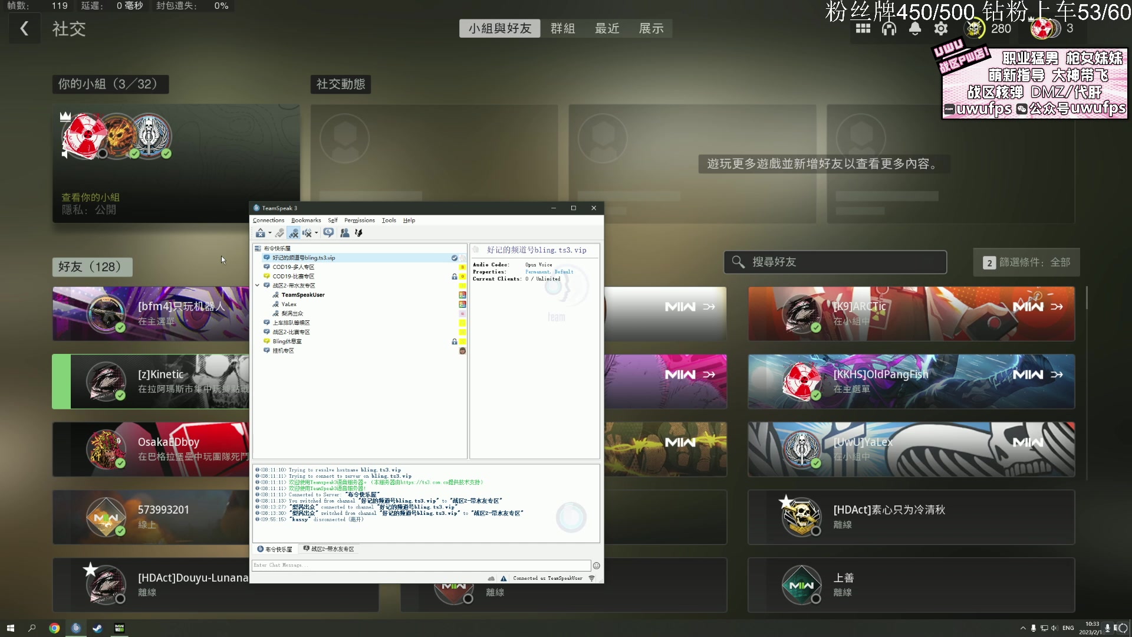Open friend card [HDAct]素心只为冷清秋
Screen dimensions: 1132x637
911,517
